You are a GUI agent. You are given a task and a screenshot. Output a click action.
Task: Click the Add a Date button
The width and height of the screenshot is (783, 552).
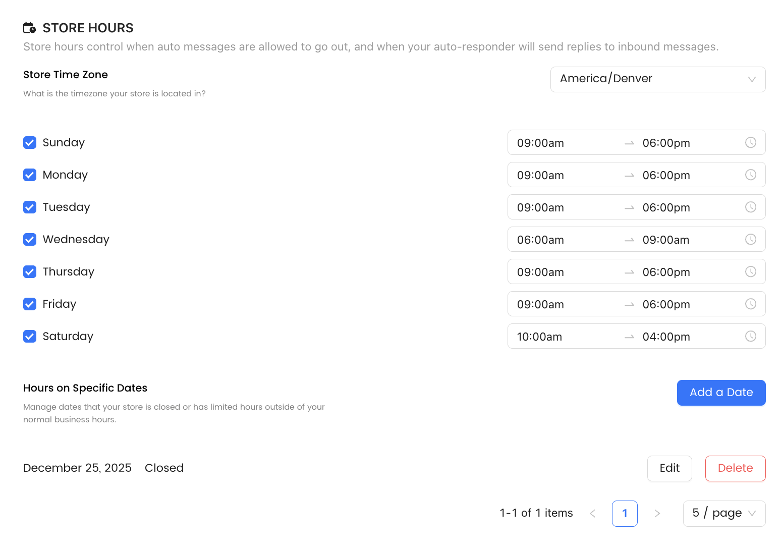click(721, 393)
